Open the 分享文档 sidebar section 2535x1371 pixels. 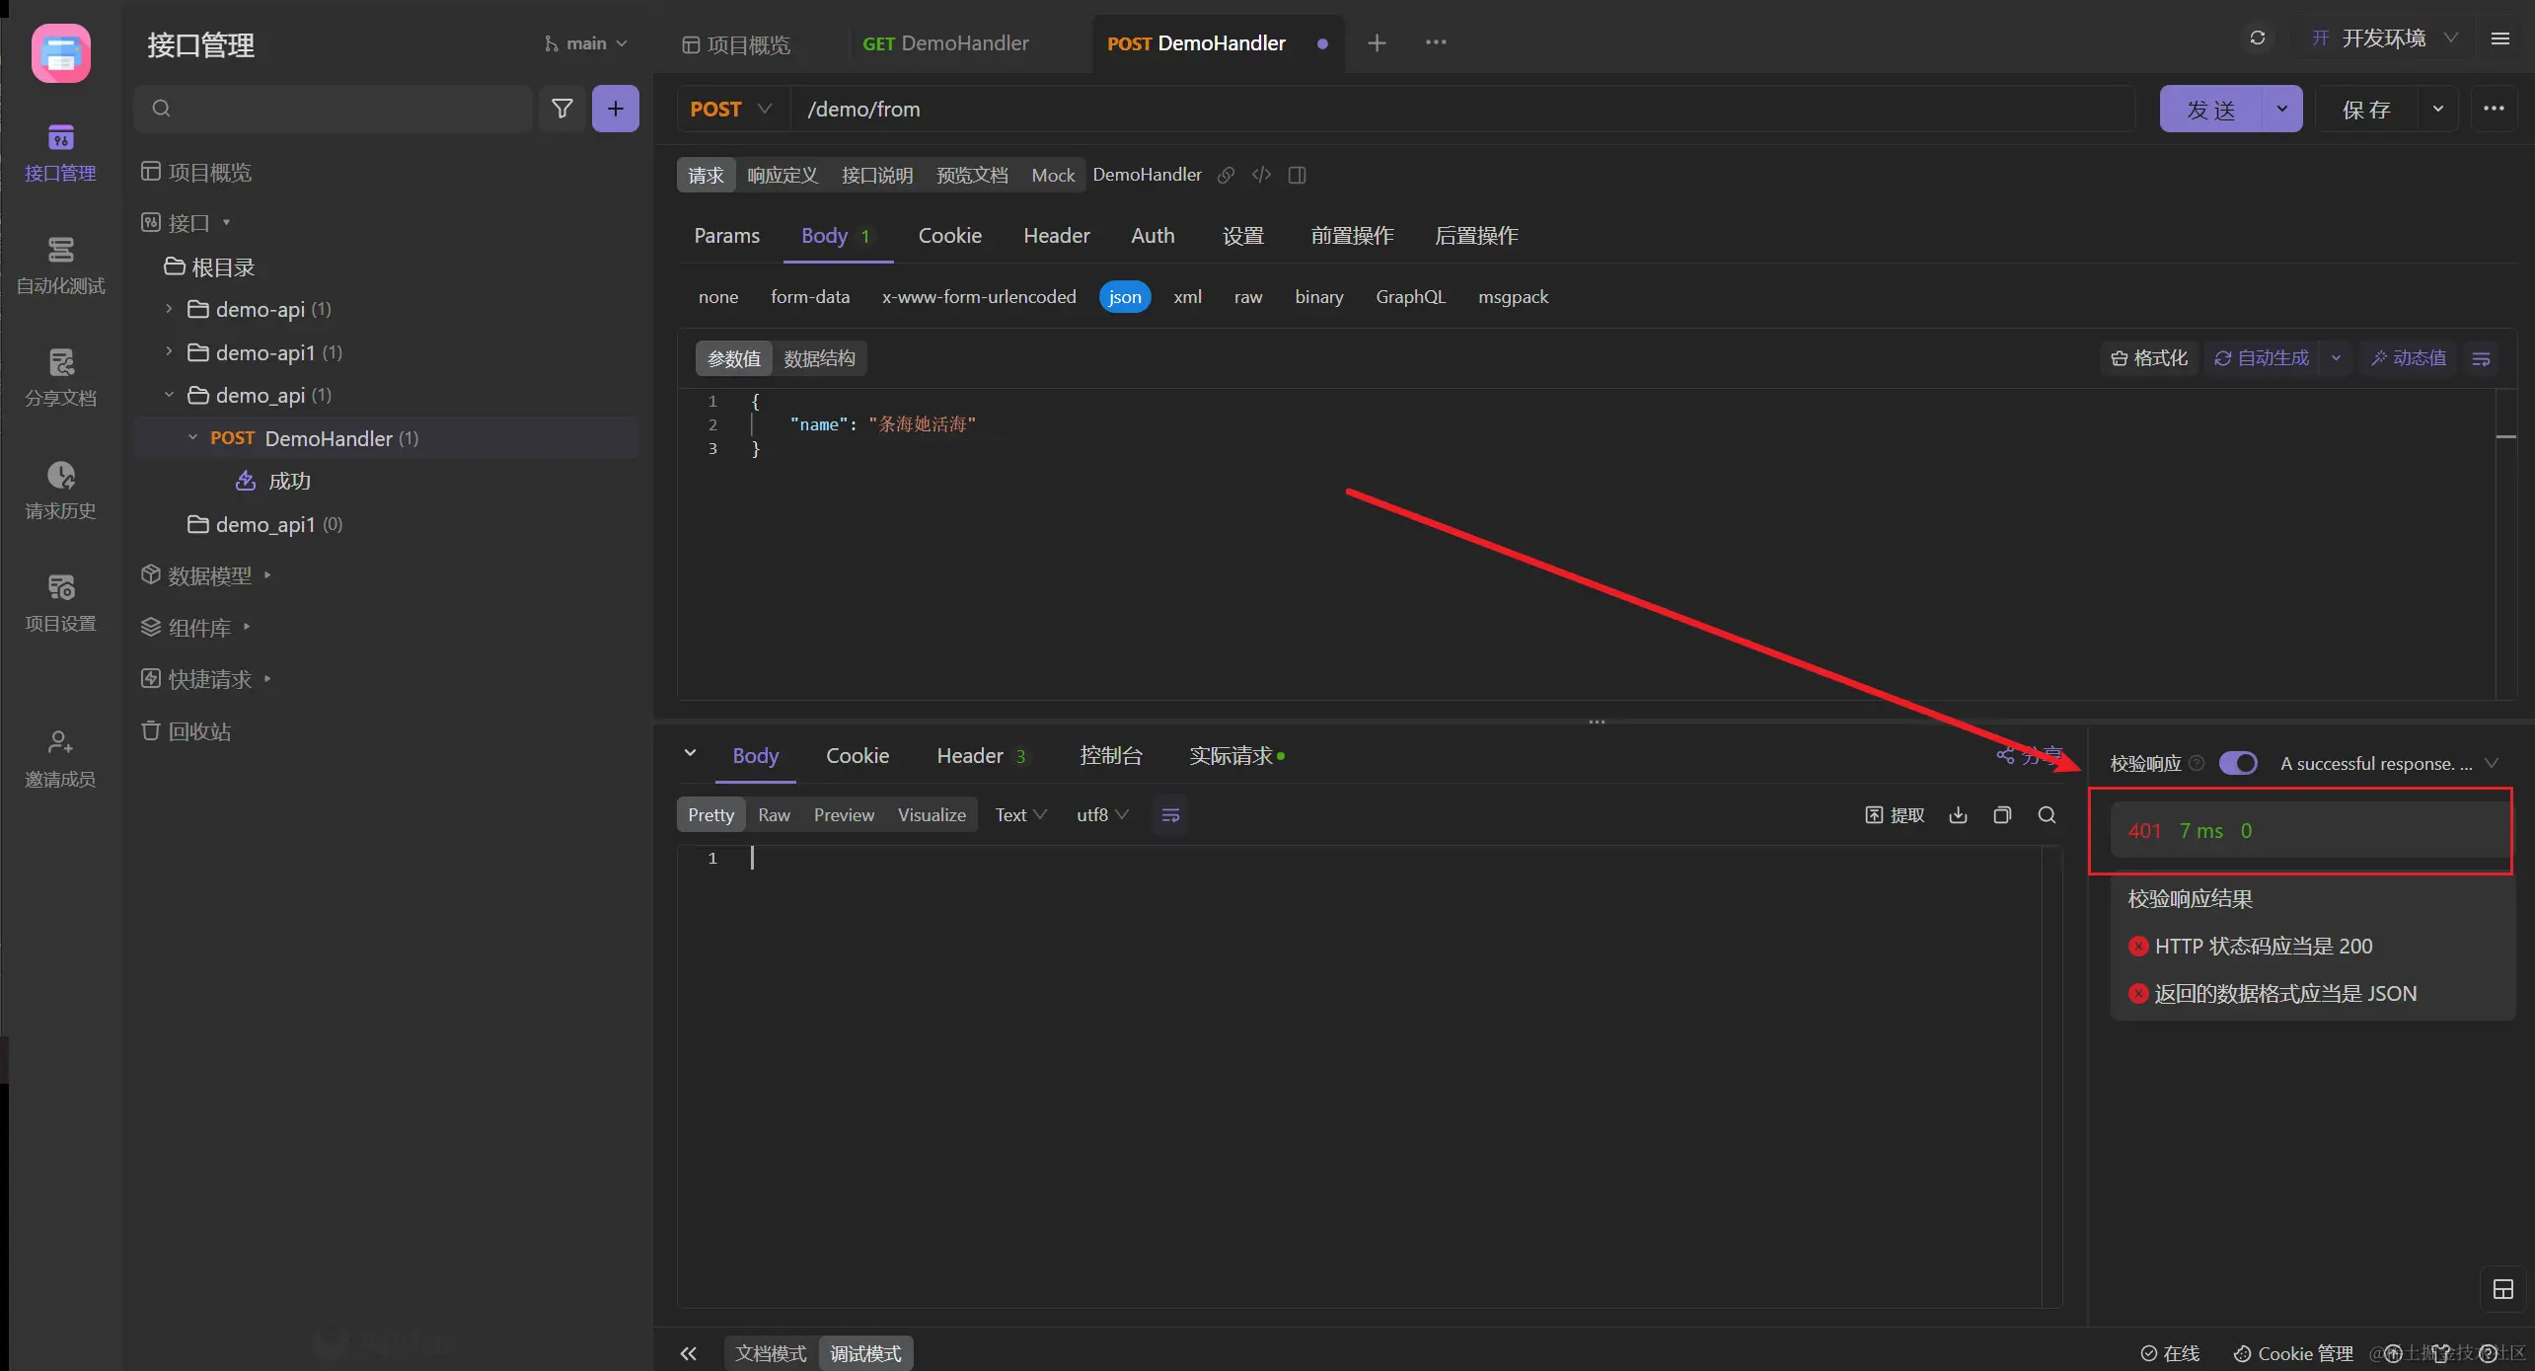coord(60,378)
